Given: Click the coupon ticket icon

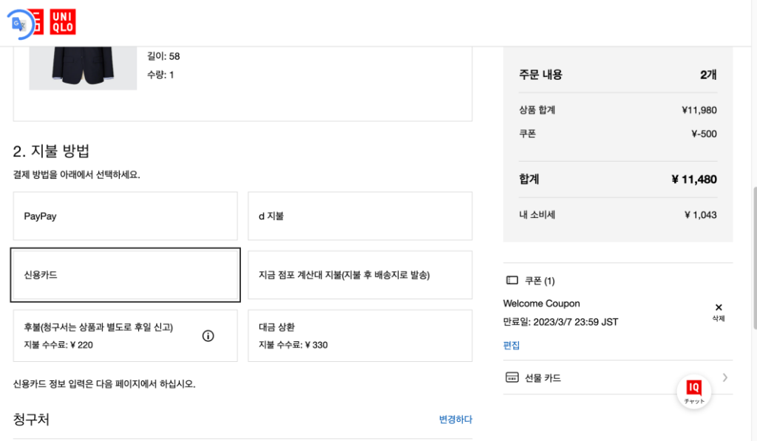Looking at the screenshot, I should tap(512, 281).
